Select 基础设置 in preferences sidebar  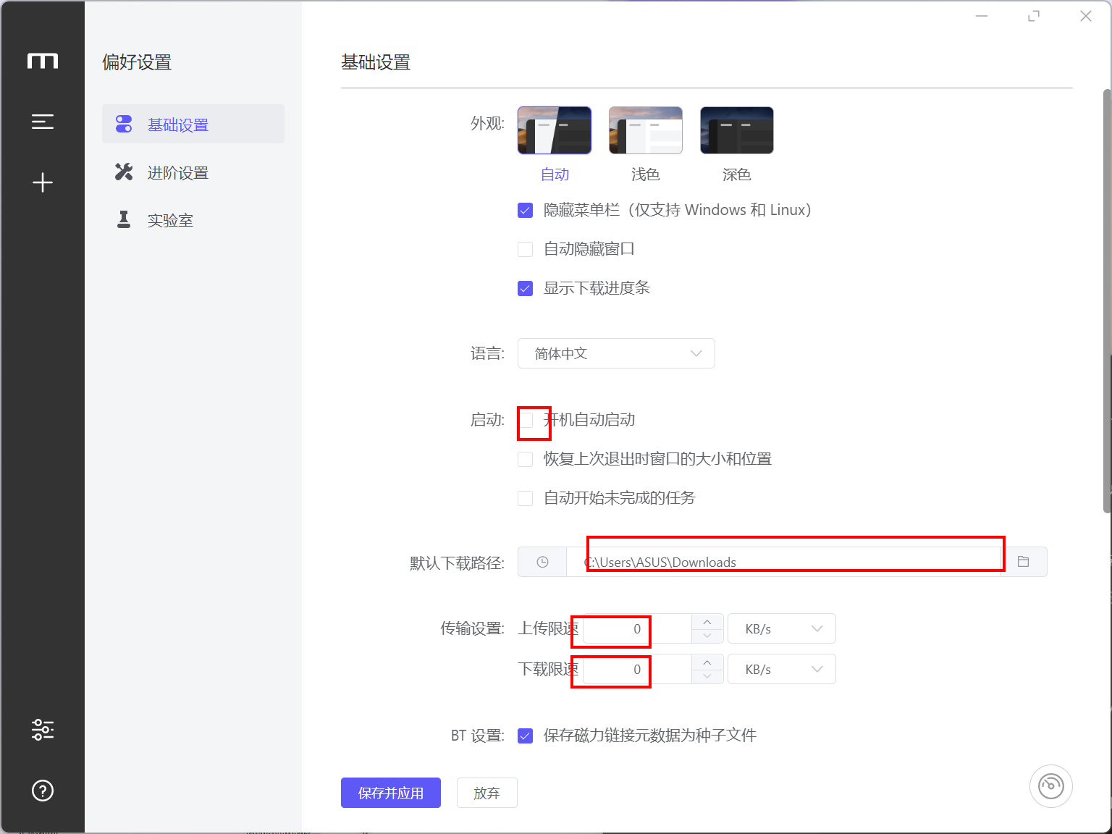(193, 125)
